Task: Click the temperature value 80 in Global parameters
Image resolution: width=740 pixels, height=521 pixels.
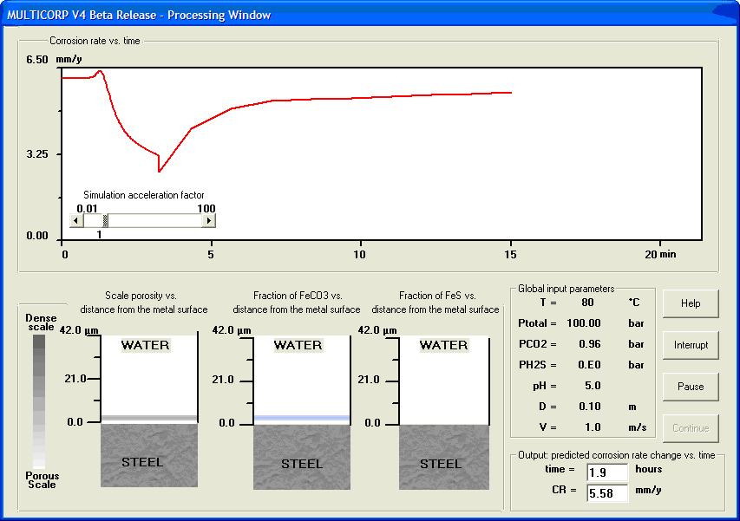Action: coord(590,303)
